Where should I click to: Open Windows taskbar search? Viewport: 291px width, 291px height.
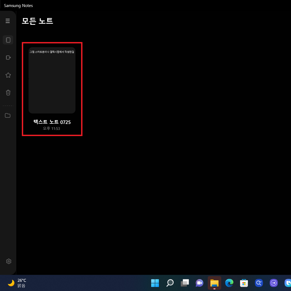click(170, 283)
